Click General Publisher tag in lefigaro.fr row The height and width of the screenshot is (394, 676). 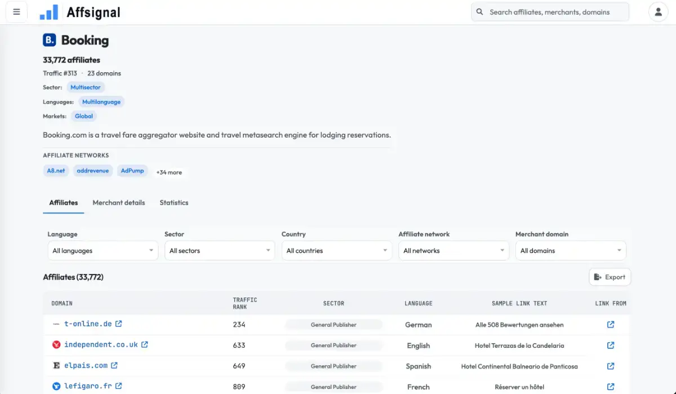tap(333, 387)
